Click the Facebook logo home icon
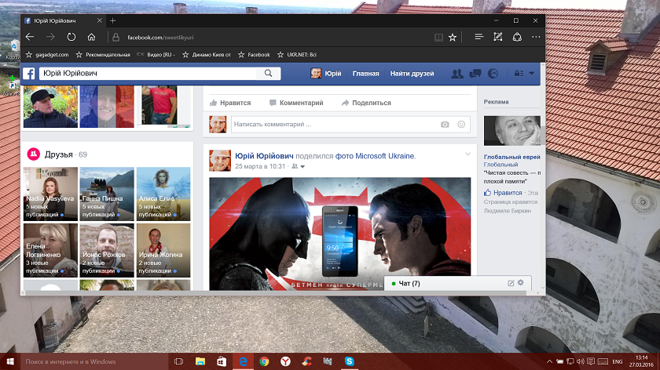This screenshot has width=660, height=370. [28, 74]
